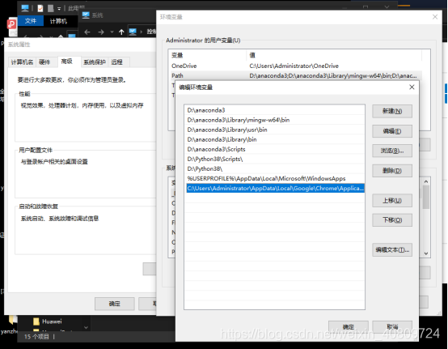Click back arrow in 系统 window
448x349 pixels.
click(x=87, y=32)
